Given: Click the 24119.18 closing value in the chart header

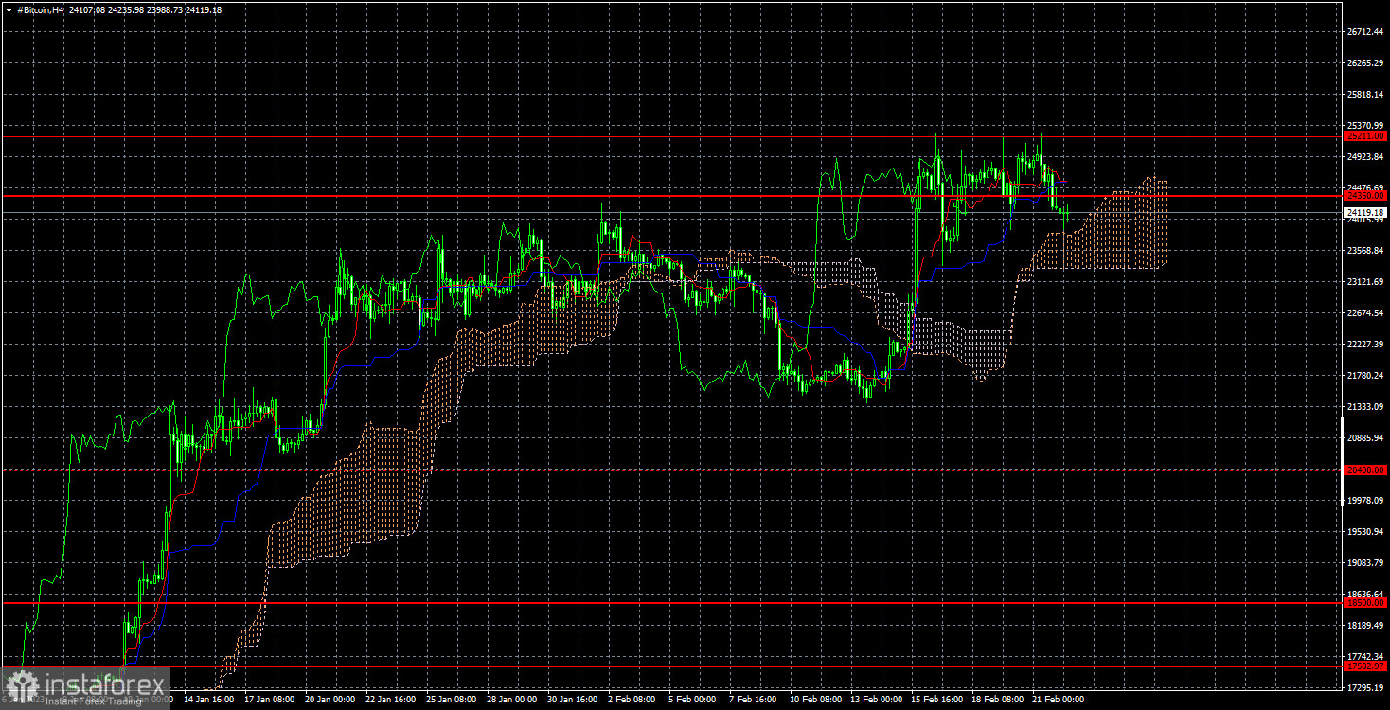Looking at the screenshot, I should [x=204, y=9].
